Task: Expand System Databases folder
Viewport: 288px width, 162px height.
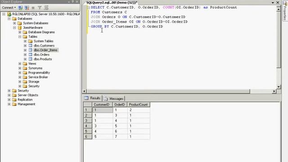Action: pyautogui.click(x=14, y=23)
